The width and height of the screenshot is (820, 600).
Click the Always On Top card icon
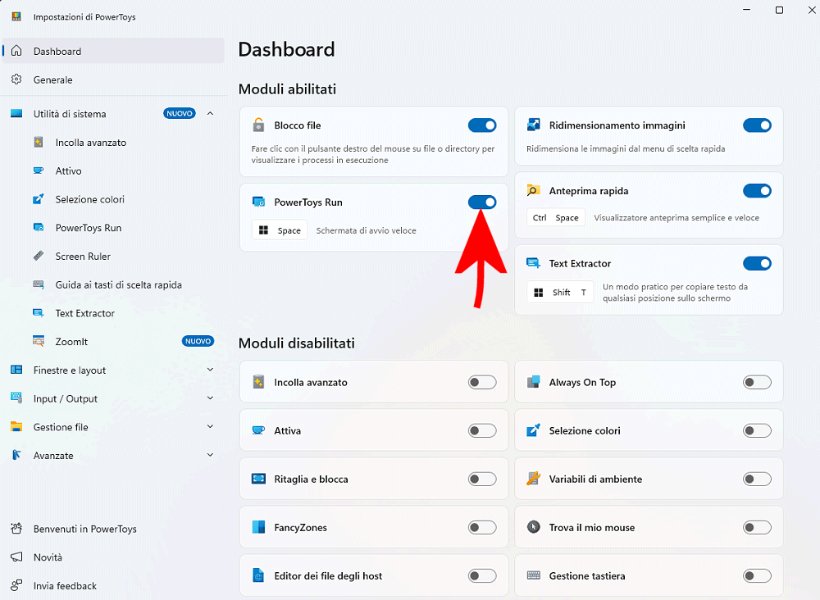[x=534, y=382]
